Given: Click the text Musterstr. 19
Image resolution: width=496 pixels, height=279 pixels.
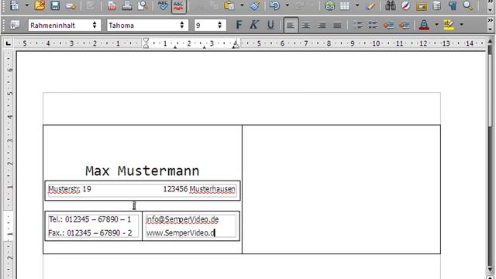Looking at the screenshot, I should click(70, 189).
